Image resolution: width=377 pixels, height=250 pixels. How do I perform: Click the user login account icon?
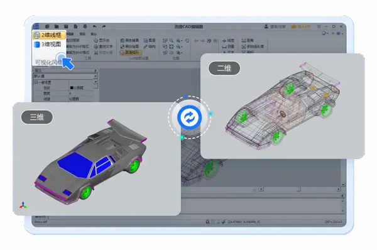(266, 26)
